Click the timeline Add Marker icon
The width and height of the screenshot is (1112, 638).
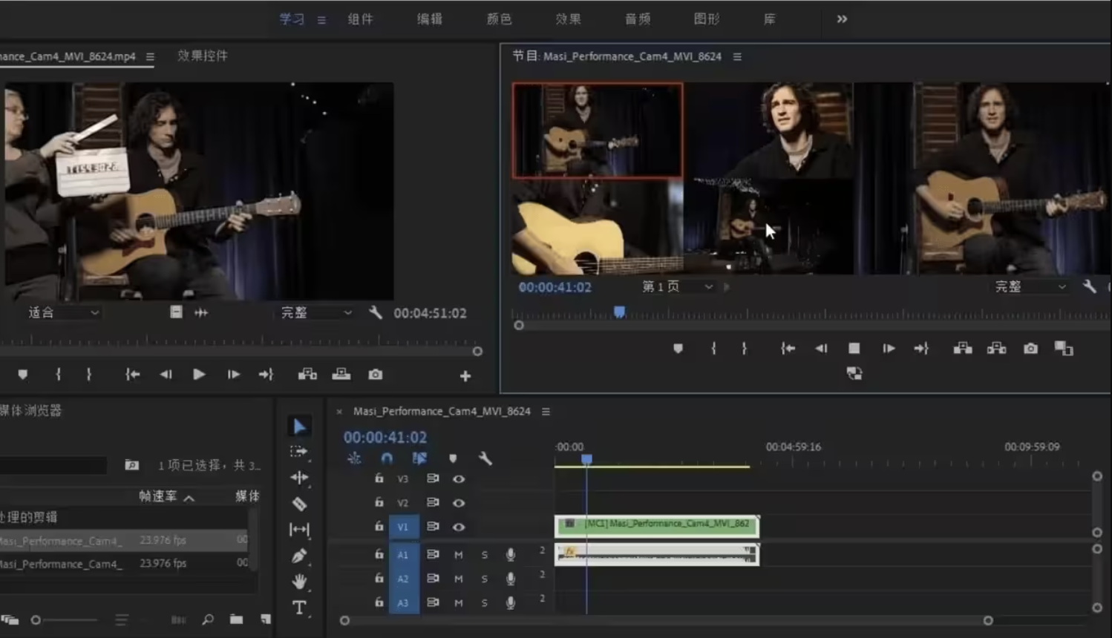[453, 458]
